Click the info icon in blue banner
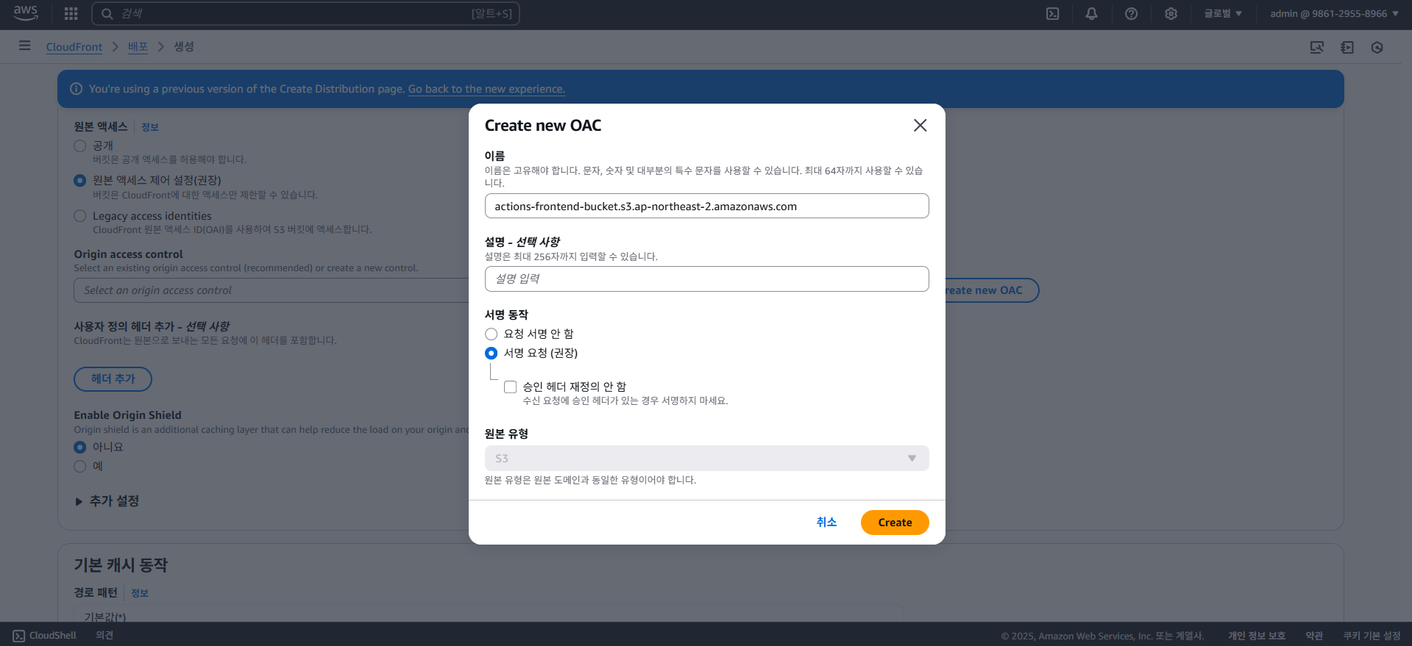This screenshot has width=1412, height=646. (76, 89)
